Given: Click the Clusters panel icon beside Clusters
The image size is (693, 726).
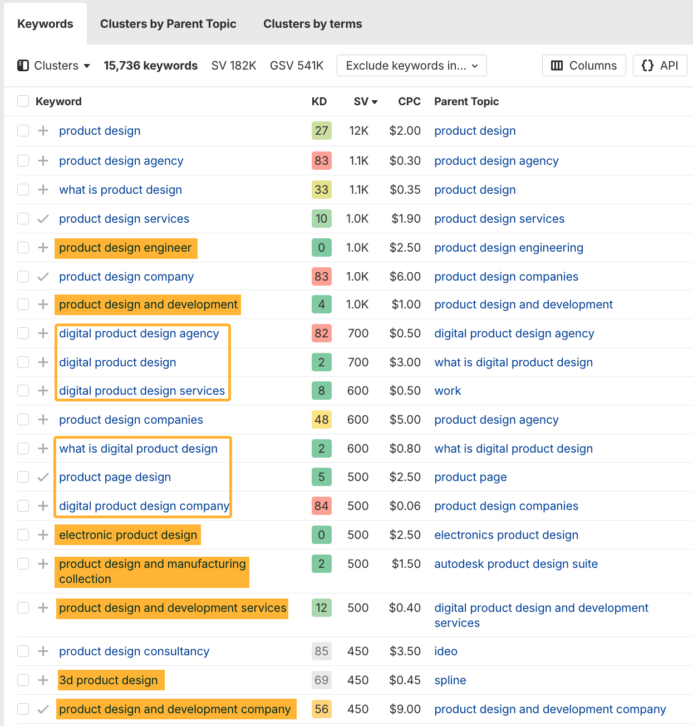Looking at the screenshot, I should [23, 65].
